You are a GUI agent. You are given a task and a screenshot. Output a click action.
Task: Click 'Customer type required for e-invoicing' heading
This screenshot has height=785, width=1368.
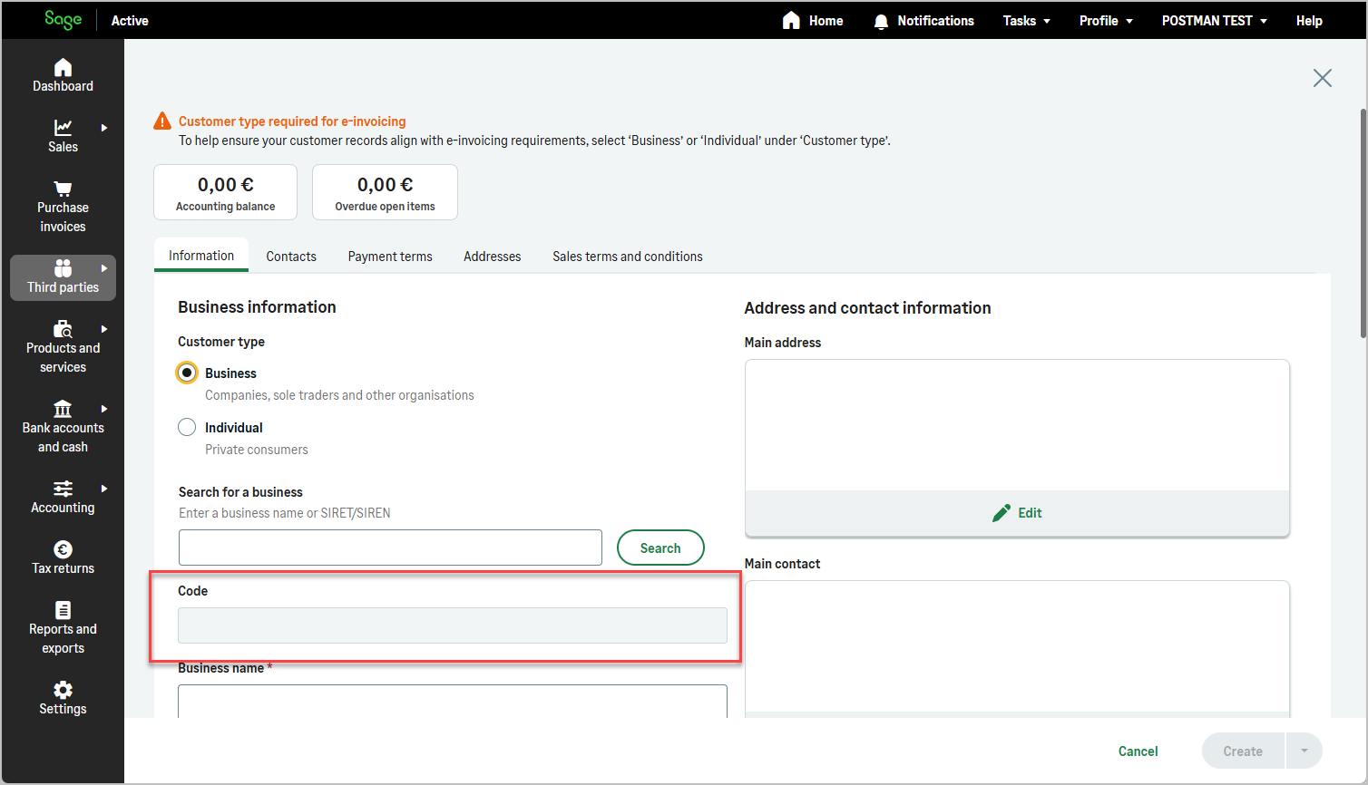click(292, 121)
